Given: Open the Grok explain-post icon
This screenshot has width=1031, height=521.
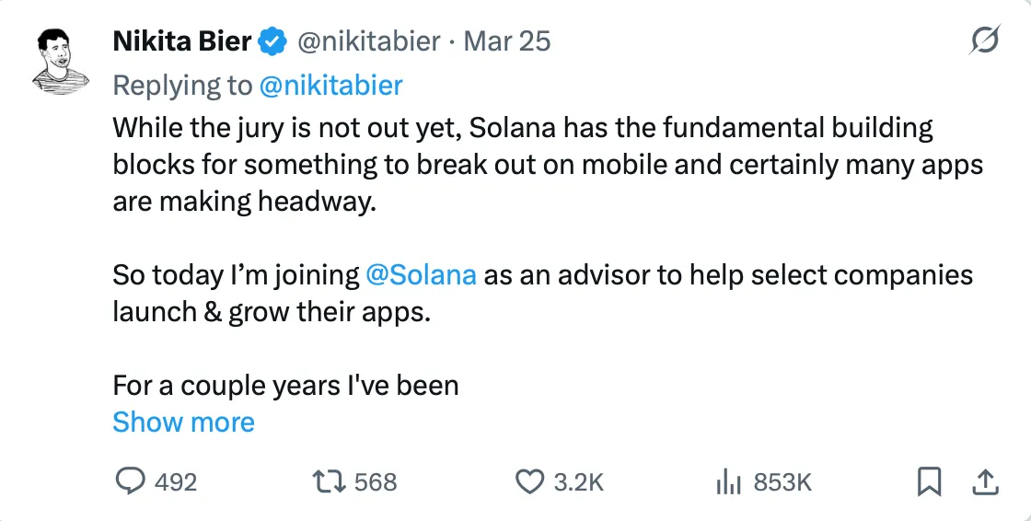Looking at the screenshot, I should click(985, 41).
